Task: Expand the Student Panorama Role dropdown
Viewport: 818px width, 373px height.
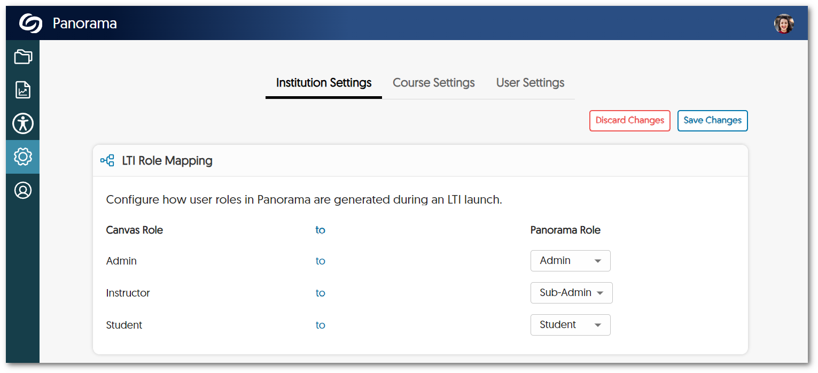Action: point(570,325)
